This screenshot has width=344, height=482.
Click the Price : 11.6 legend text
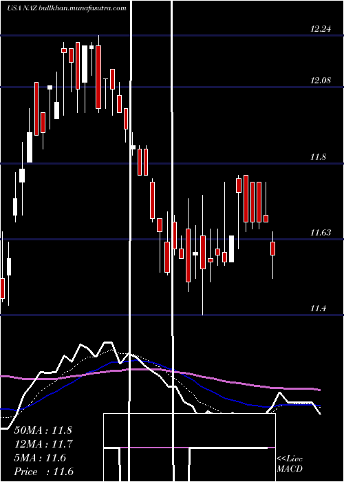tap(44, 472)
